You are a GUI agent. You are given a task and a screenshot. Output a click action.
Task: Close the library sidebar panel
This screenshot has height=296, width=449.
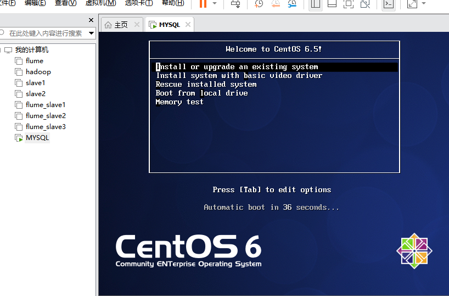pos(91,20)
